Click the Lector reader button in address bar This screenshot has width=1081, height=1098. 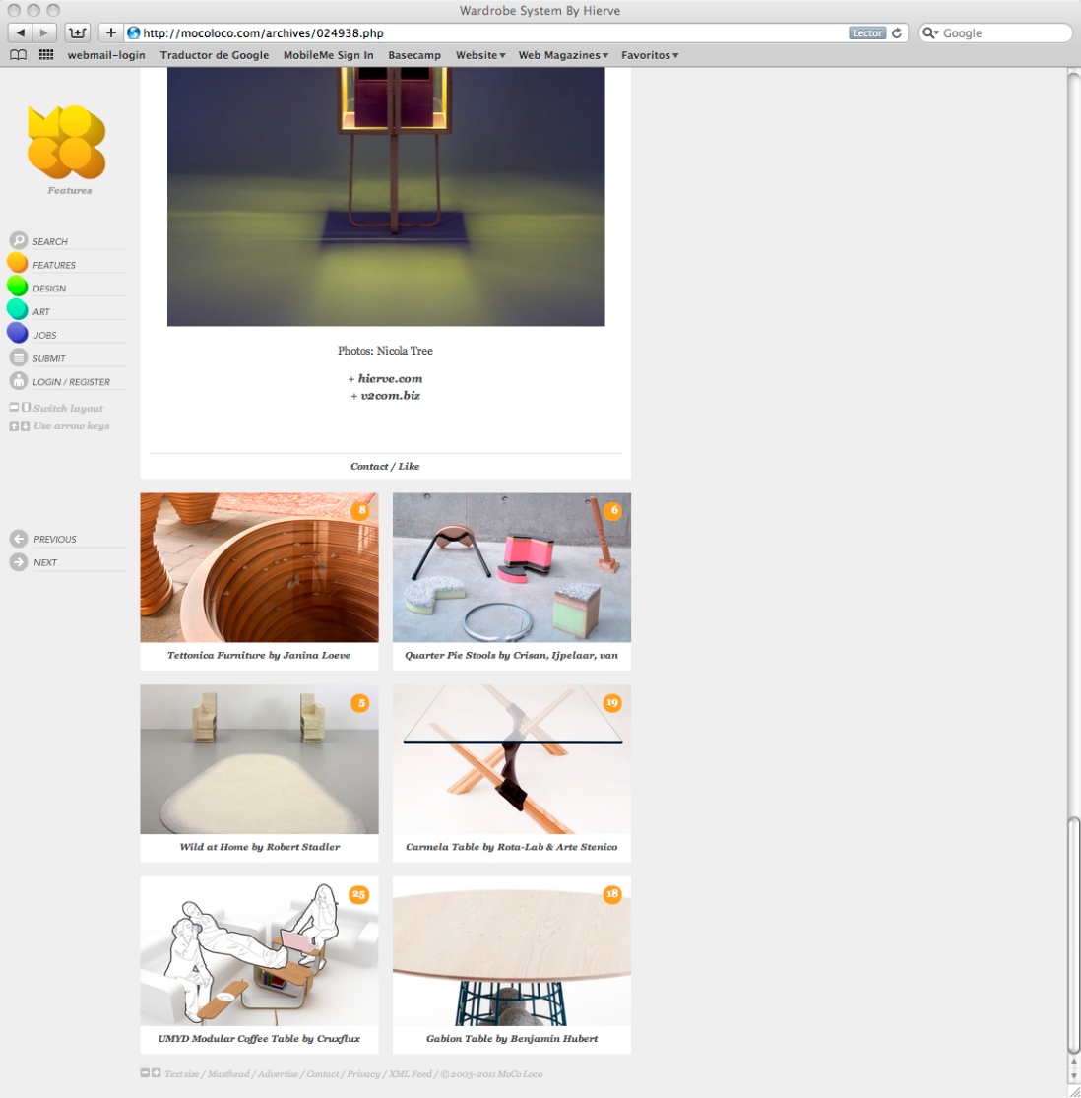pos(867,32)
